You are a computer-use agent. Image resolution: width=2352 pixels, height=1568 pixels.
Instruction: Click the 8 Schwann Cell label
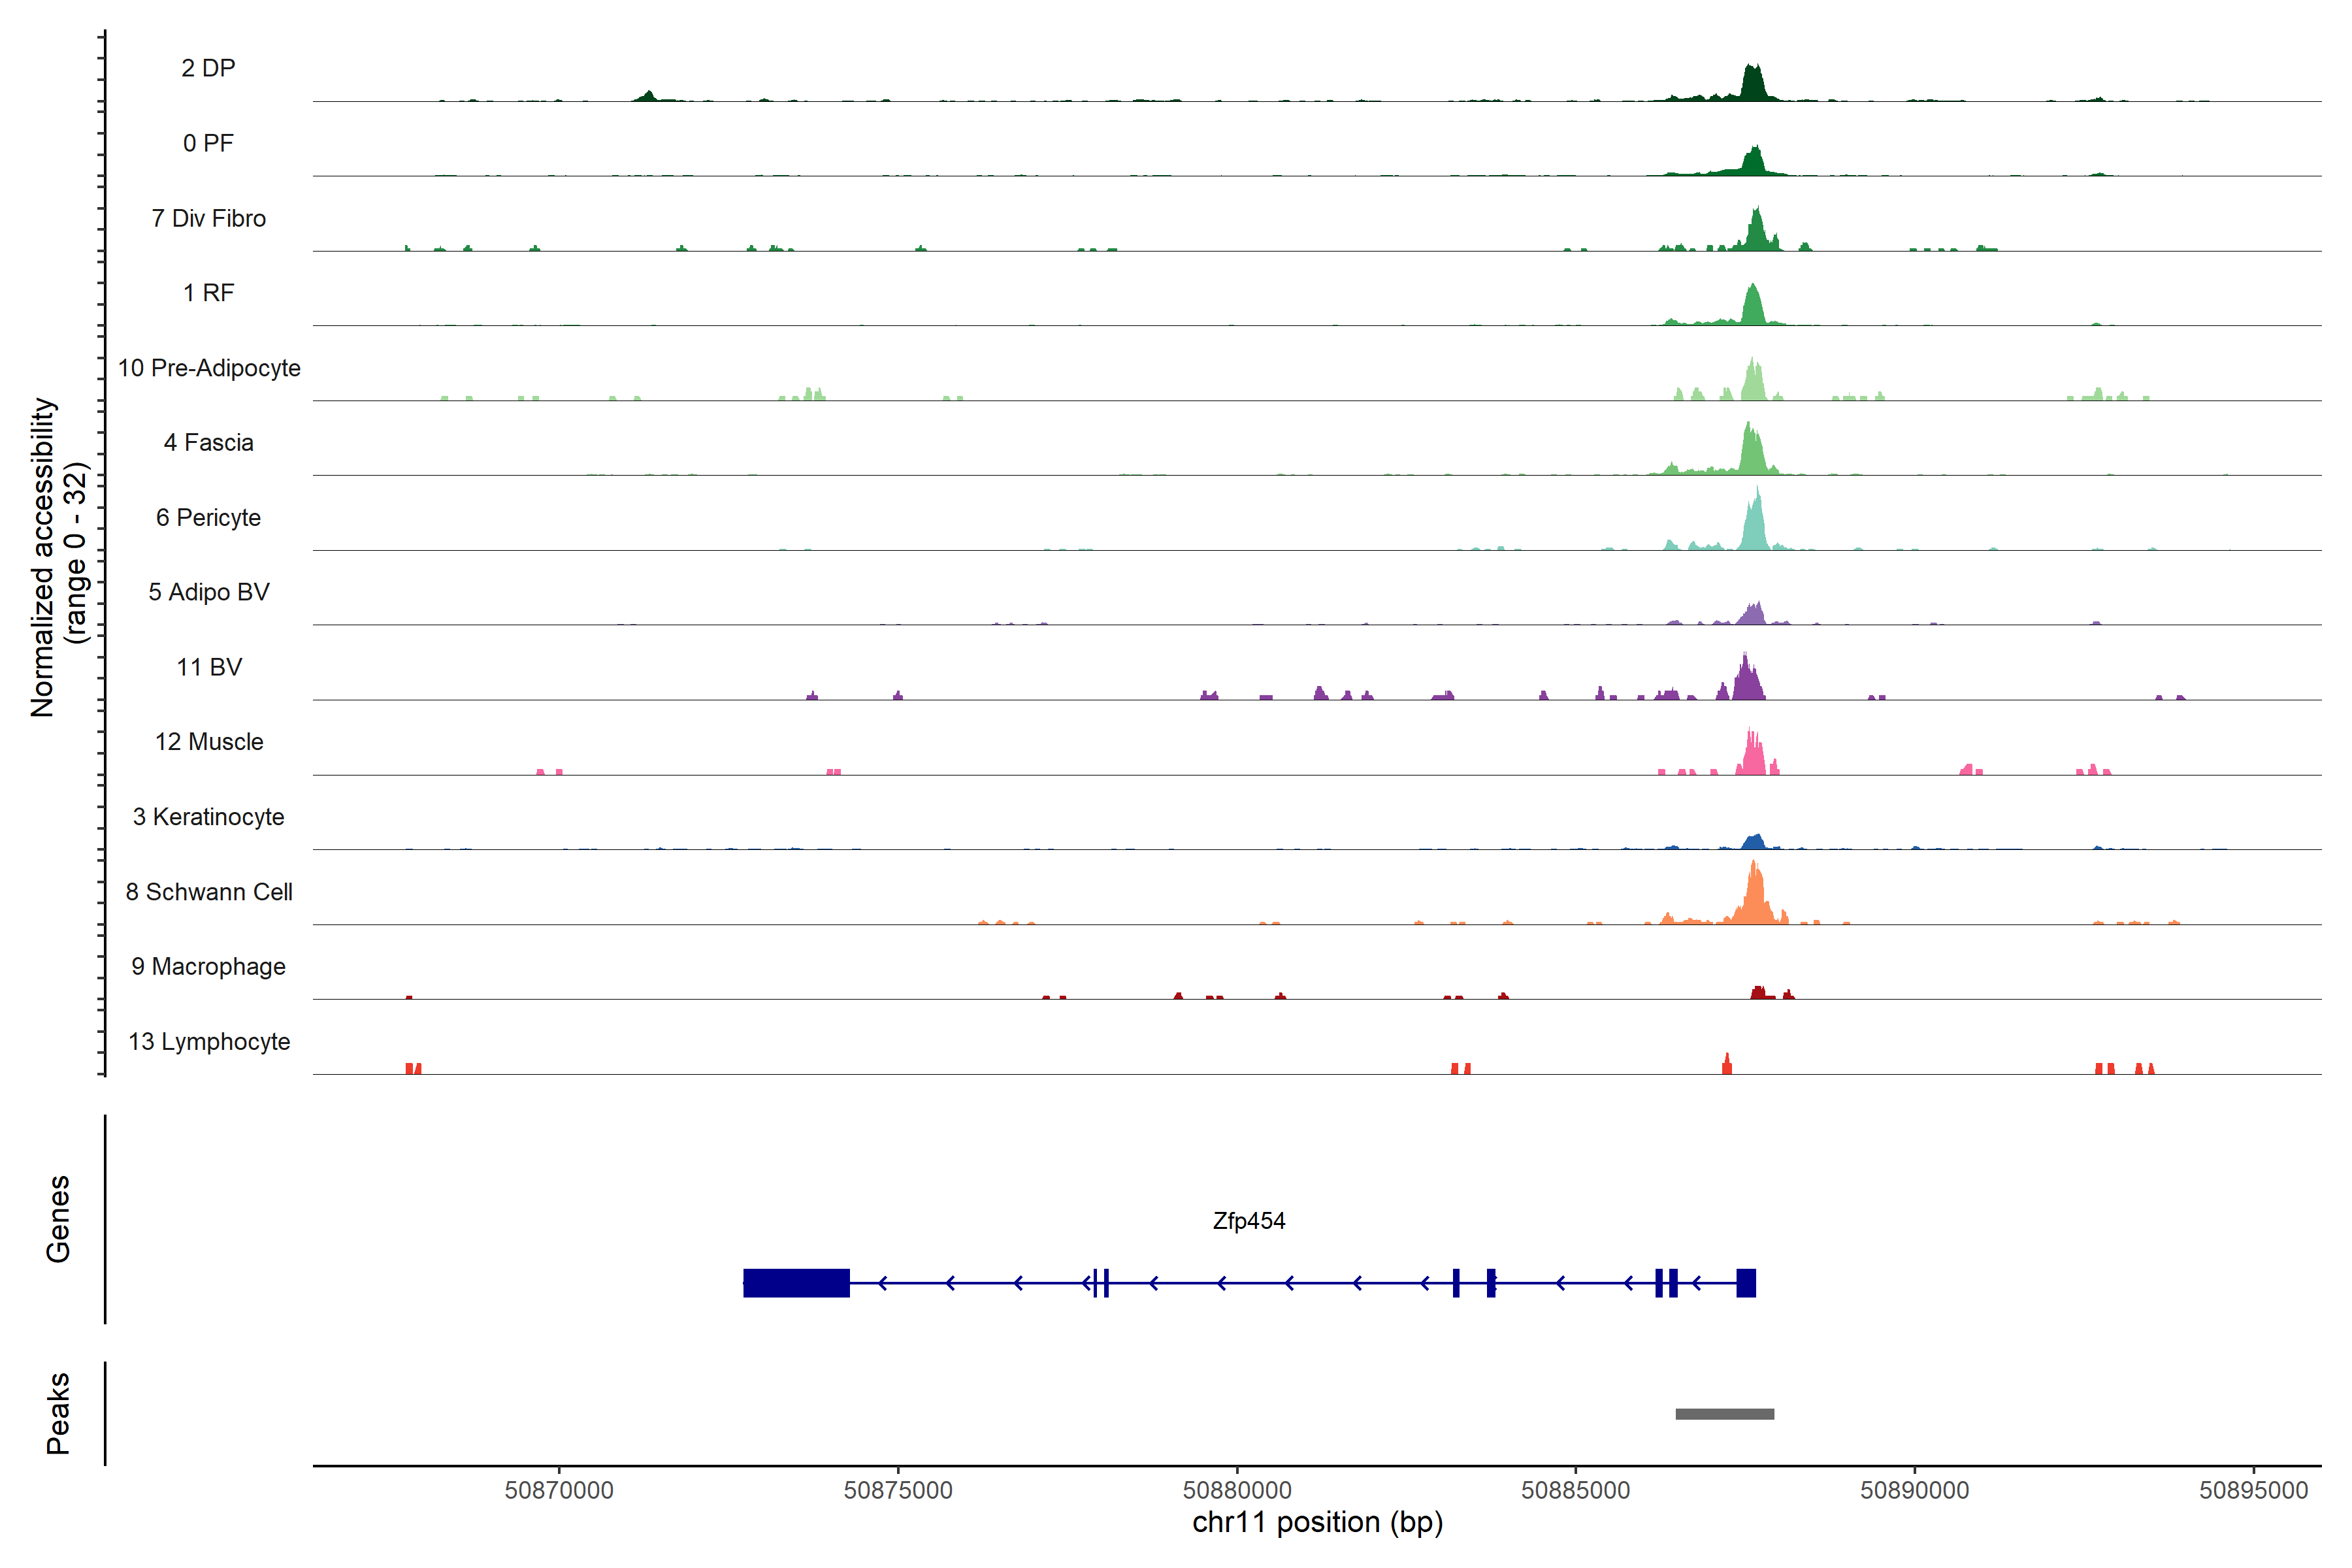coord(209,892)
